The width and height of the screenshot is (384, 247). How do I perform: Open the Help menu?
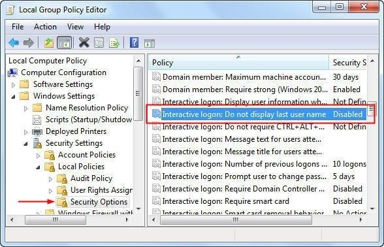102,26
